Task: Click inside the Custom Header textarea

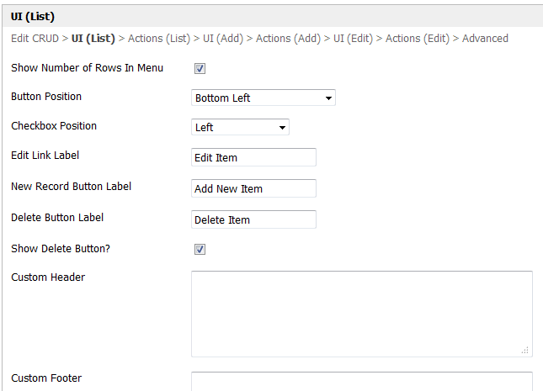Action: [x=361, y=313]
